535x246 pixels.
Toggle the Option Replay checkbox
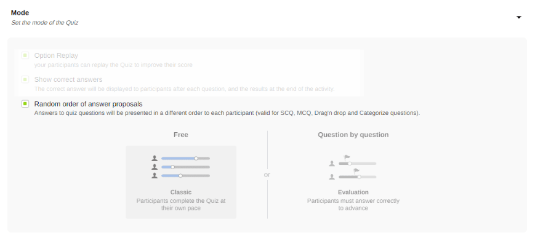[x=25, y=55]
